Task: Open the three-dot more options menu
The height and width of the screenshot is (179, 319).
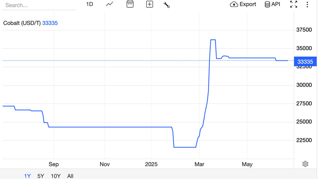Action: coord(307,4)
